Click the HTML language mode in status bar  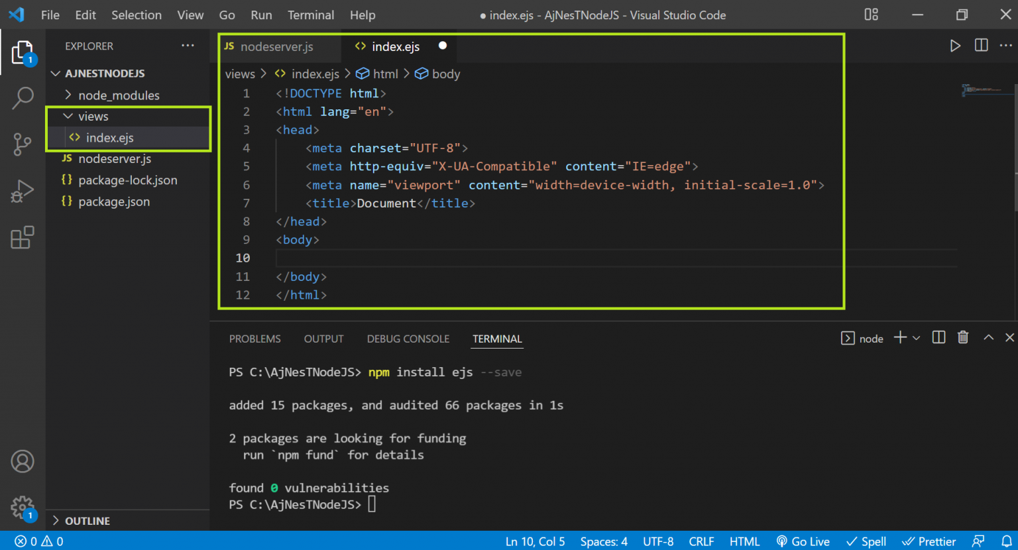[x=744, y=541]
